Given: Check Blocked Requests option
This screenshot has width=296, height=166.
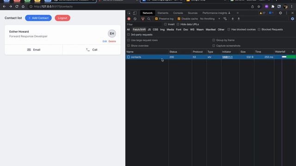Looking at the screenshot, I should tap(259, 30).
